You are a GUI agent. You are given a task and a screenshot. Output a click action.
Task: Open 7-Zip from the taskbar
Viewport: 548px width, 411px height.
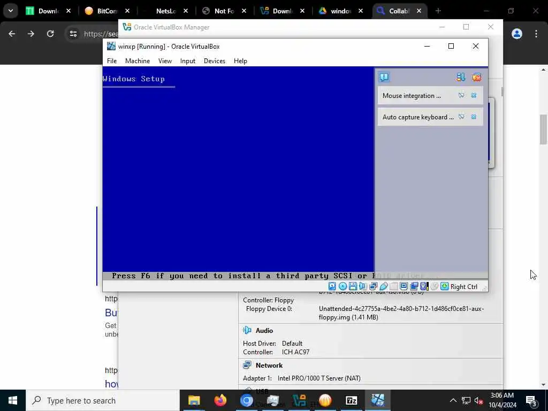click(351, 400)
